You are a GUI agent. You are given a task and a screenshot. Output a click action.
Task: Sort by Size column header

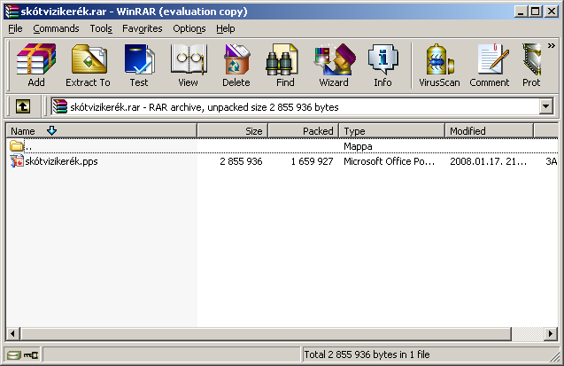point(232,131)
